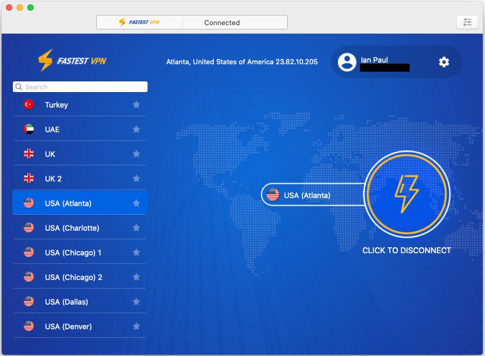The width and height of the screenshot is (485, 356).
Task: Open the sliders preferences icon in title bar
Action: tap(467, 22)
